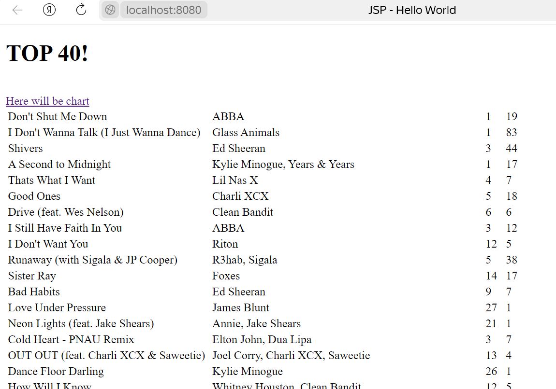Open the 'Here will be chart' link
Screen dimensions: 556x389
[47, 101]
